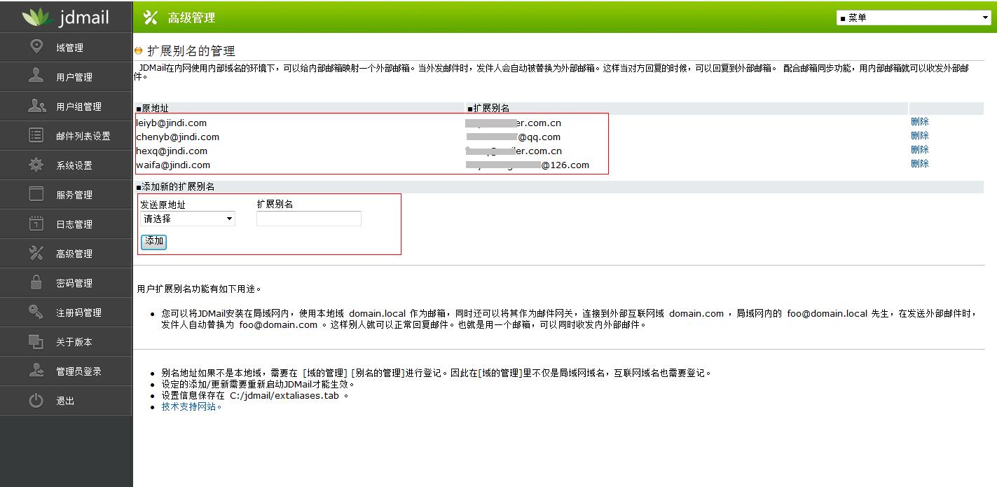Click the 扩展别名 text input field
The image size is (997, 487).
click(308, 219)
